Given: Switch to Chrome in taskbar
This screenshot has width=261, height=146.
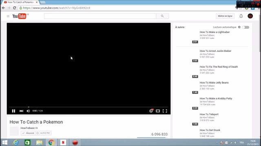Looking at the screenshot, I should click(x=51, y=142).
